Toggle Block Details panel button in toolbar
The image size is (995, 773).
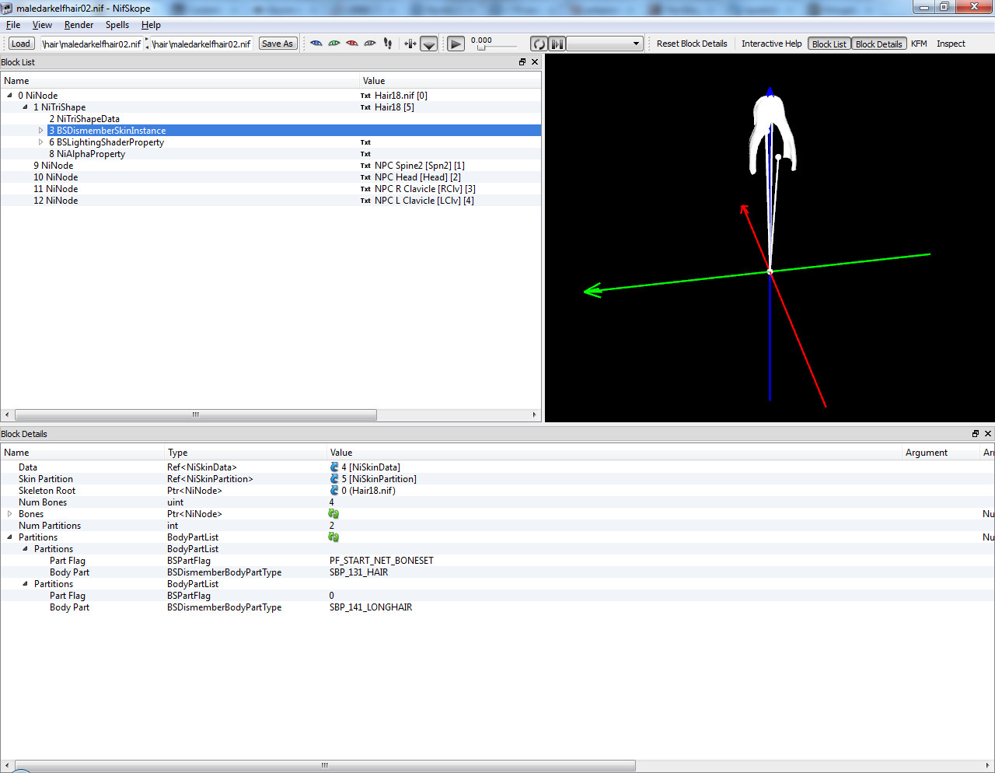coord(879,44)
